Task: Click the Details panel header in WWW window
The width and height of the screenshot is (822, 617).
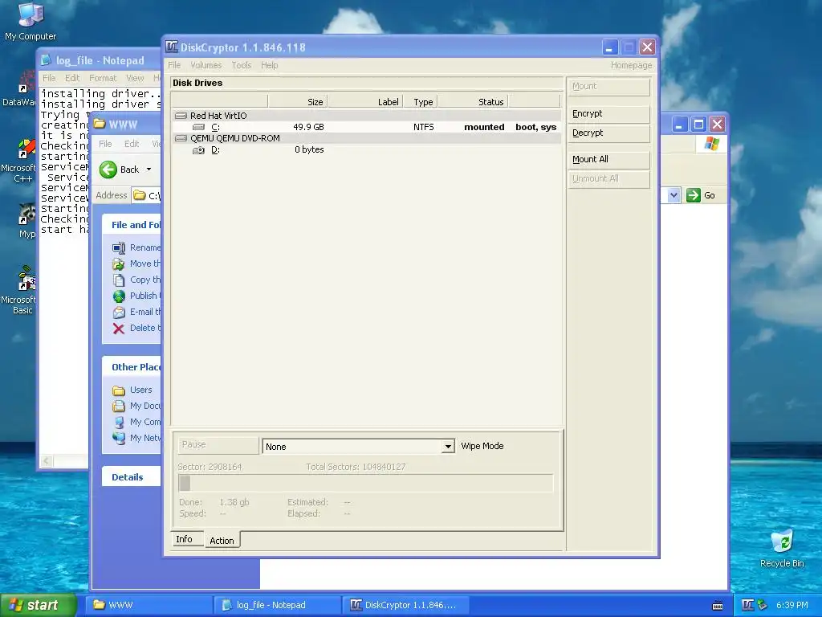Action: tap(131, 477)
